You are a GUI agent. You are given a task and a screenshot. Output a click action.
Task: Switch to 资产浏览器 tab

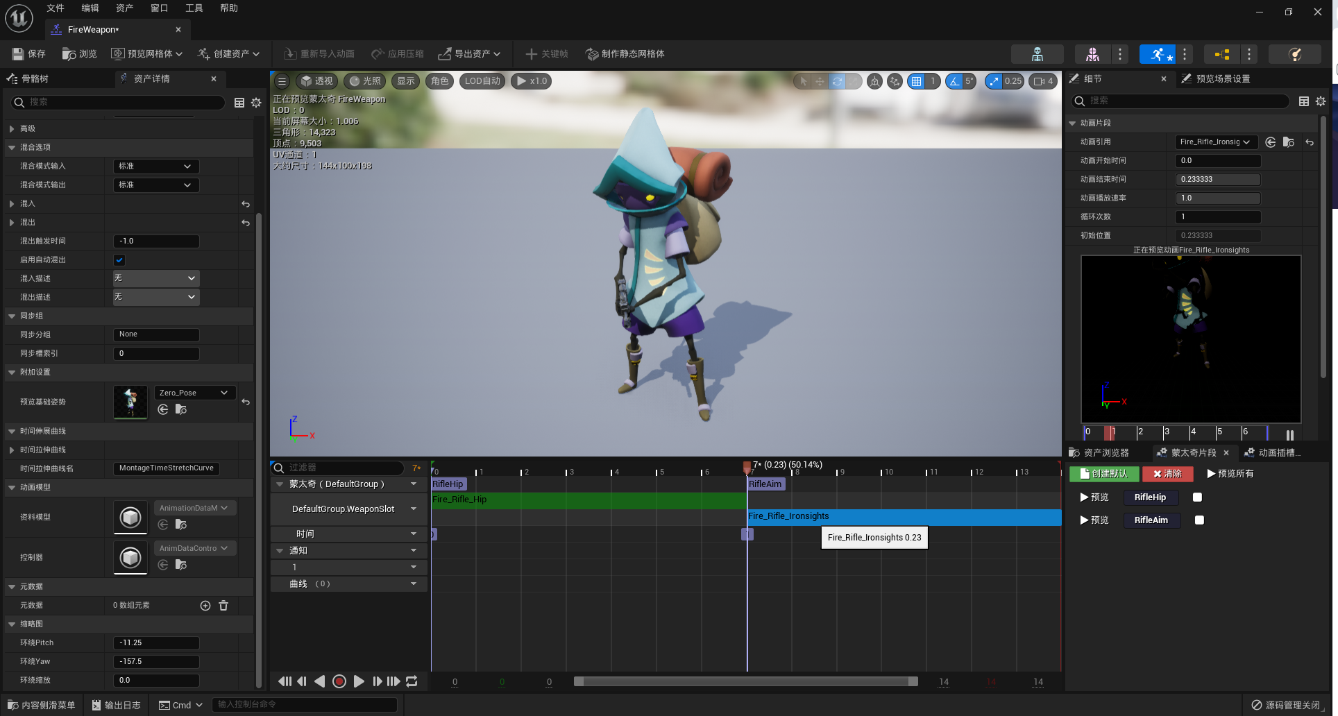[1099, 453]
